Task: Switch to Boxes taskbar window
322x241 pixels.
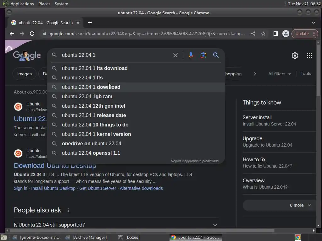Action: point(129,237)
